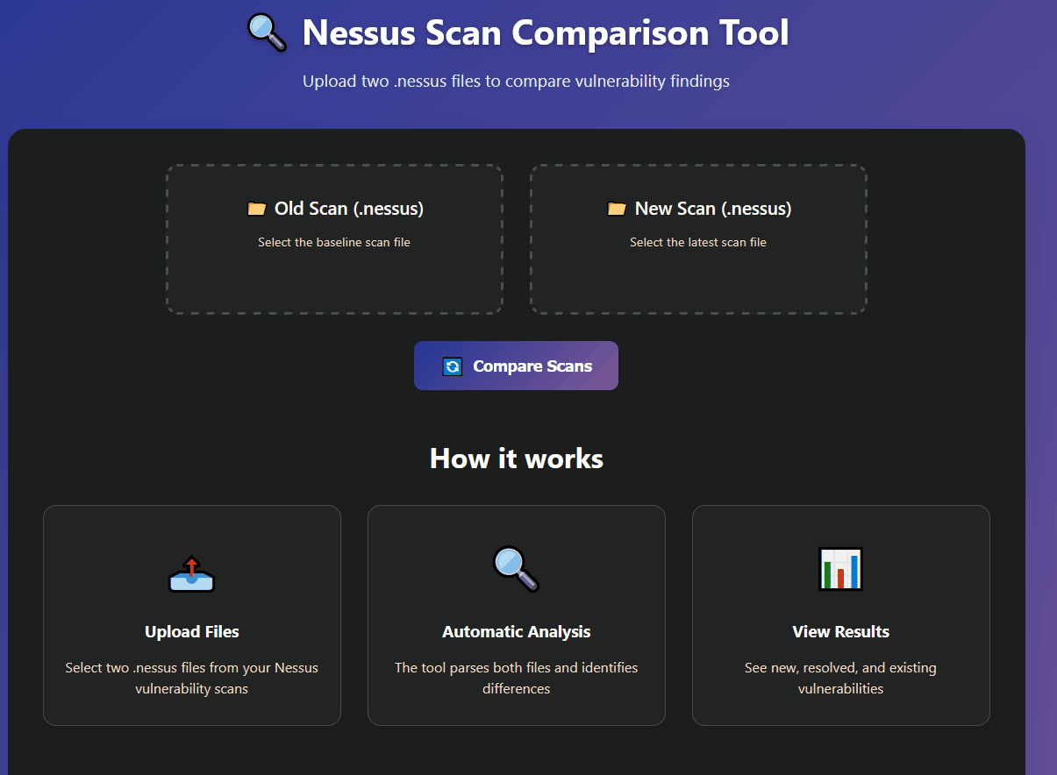1057x775 pixels.
Task: Click the 'Old Scan (.nessus)' label text
Action: pyautogui.click(x=349, y=209)
